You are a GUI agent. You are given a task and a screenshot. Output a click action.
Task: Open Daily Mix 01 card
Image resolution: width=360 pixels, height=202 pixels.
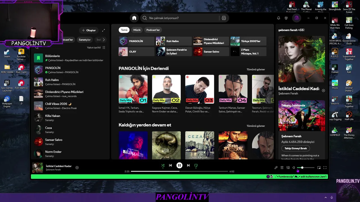pyautogui.click(x=133, y=94)
